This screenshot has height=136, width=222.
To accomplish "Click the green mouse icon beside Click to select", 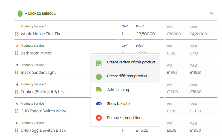I will (x=20, y=14).
